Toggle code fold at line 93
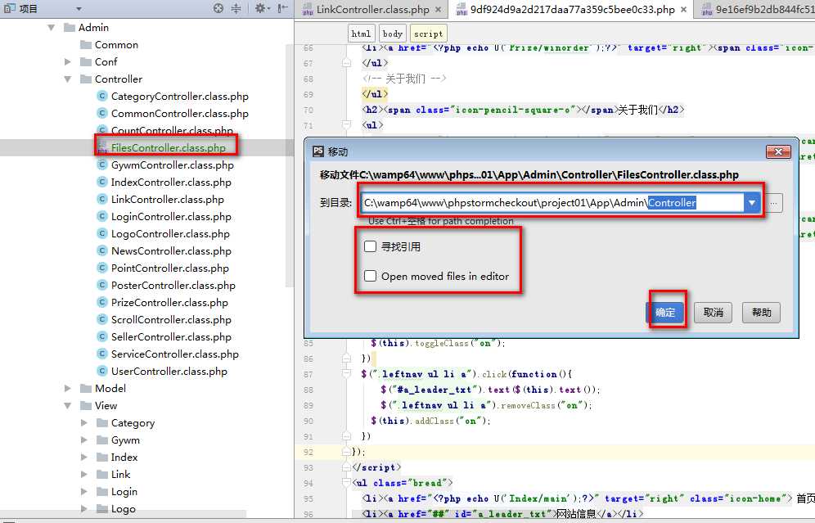 (347, 467)
